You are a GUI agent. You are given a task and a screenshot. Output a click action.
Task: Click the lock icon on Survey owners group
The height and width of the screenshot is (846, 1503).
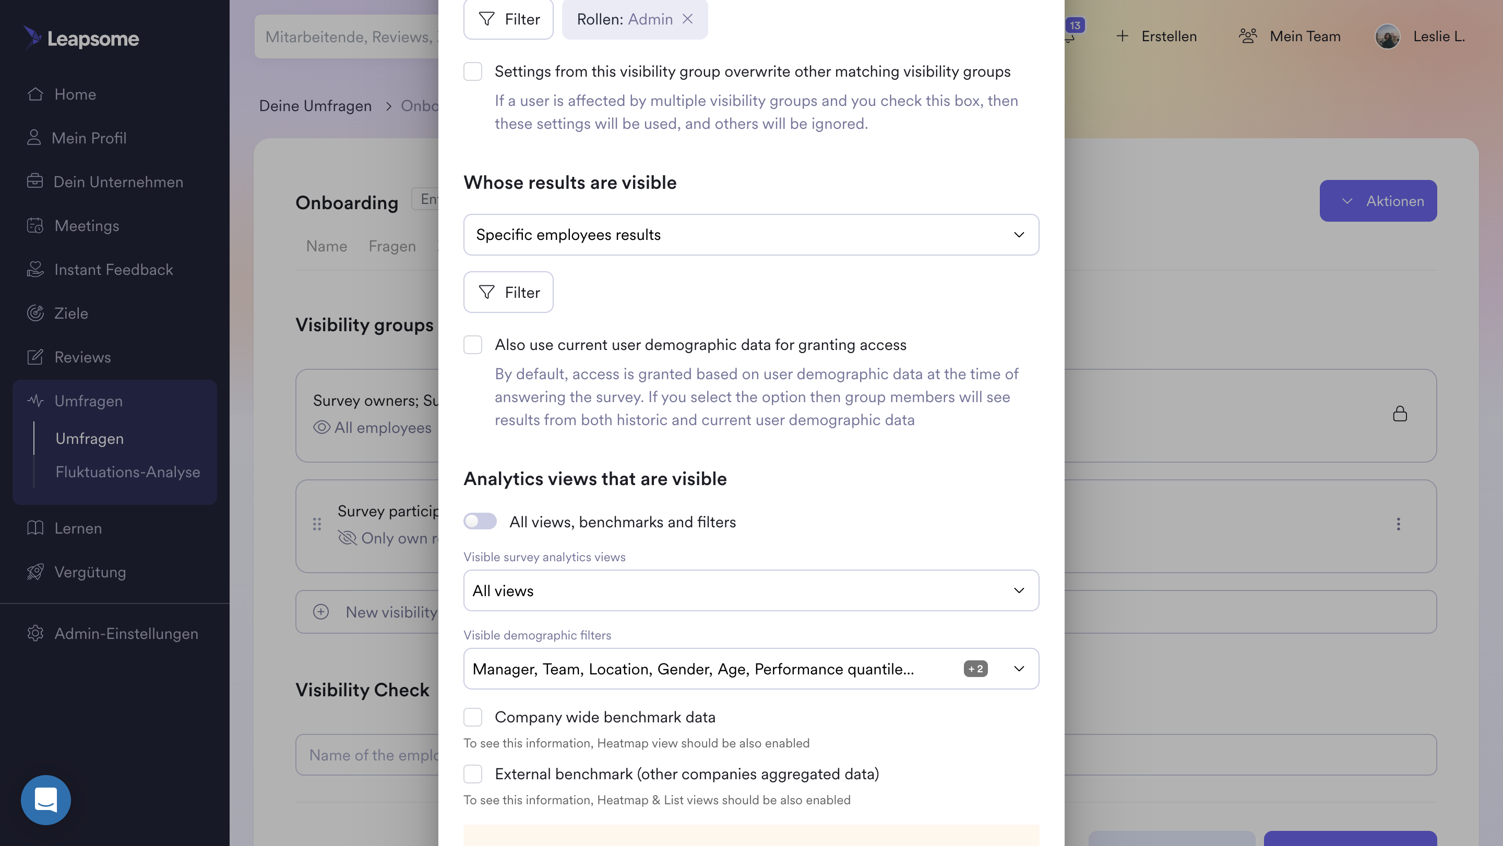[x=1400, y=414]
